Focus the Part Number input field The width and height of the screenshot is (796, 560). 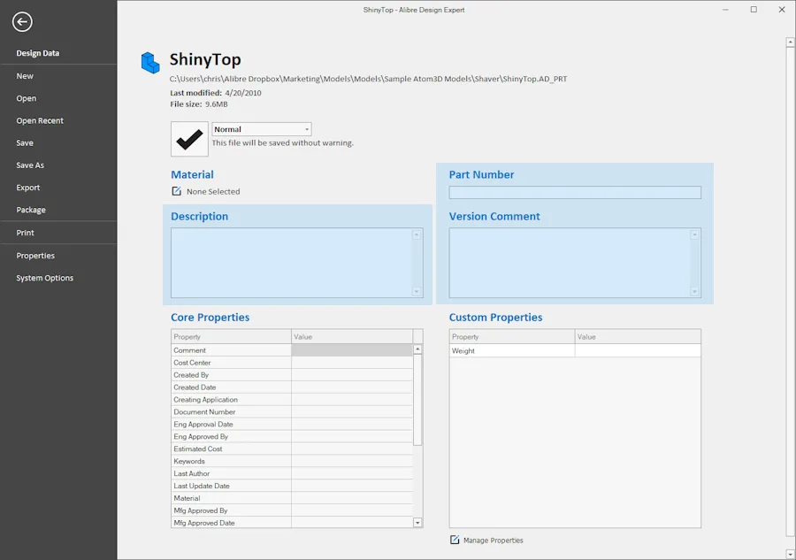575,192
